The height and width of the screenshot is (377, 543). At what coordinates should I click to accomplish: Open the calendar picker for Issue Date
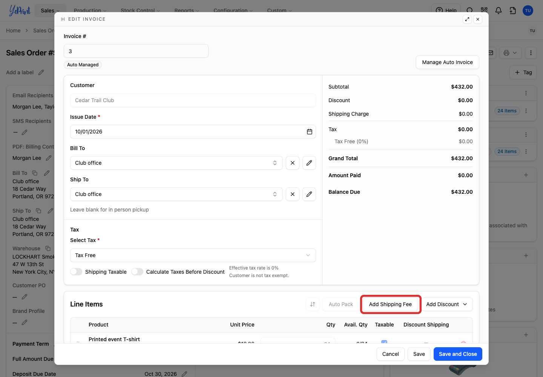pos(310,132)
